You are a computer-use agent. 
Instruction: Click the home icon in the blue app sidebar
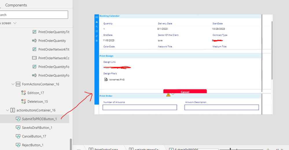coord(97,22)
